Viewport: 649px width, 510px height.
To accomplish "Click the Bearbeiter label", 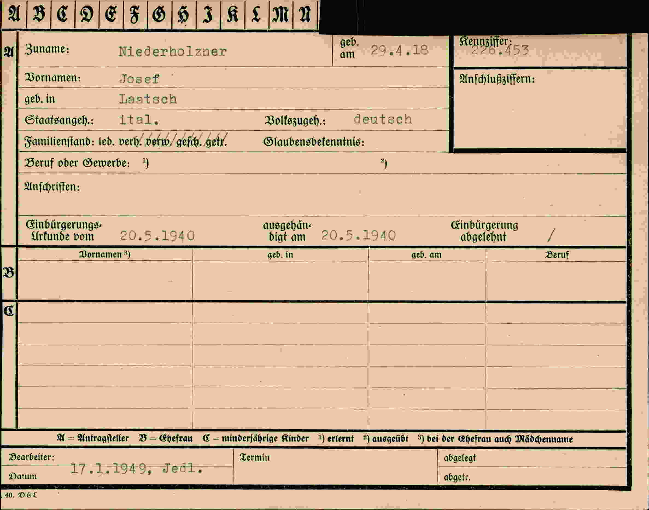I will [32, 457].
